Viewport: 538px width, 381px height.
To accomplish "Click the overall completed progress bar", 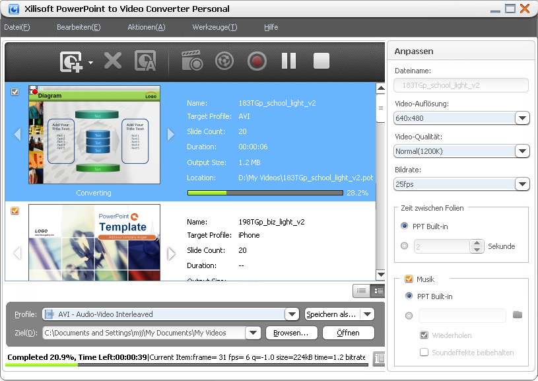I will (187, 364).
